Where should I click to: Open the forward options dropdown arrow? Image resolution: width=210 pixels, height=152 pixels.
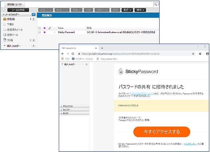point(67,10)
